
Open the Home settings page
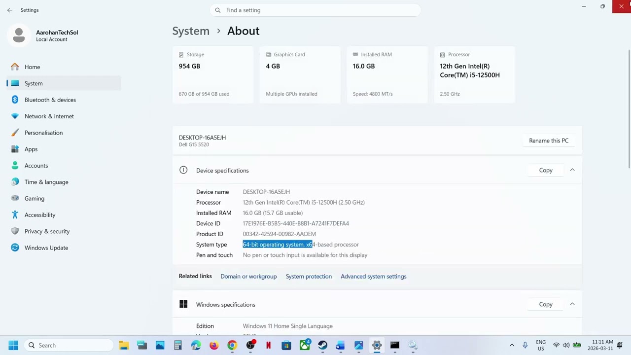click(x=64, y=67)
